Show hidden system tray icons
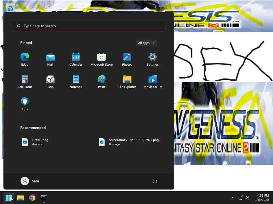 233,198
